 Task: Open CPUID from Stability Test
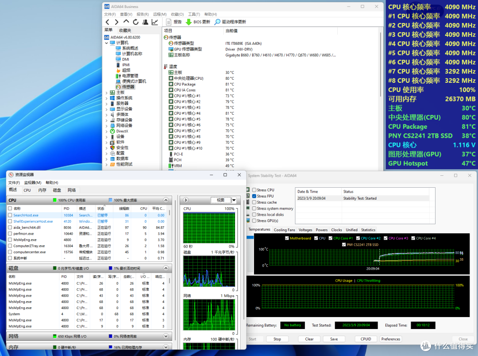tap(366, 339)
